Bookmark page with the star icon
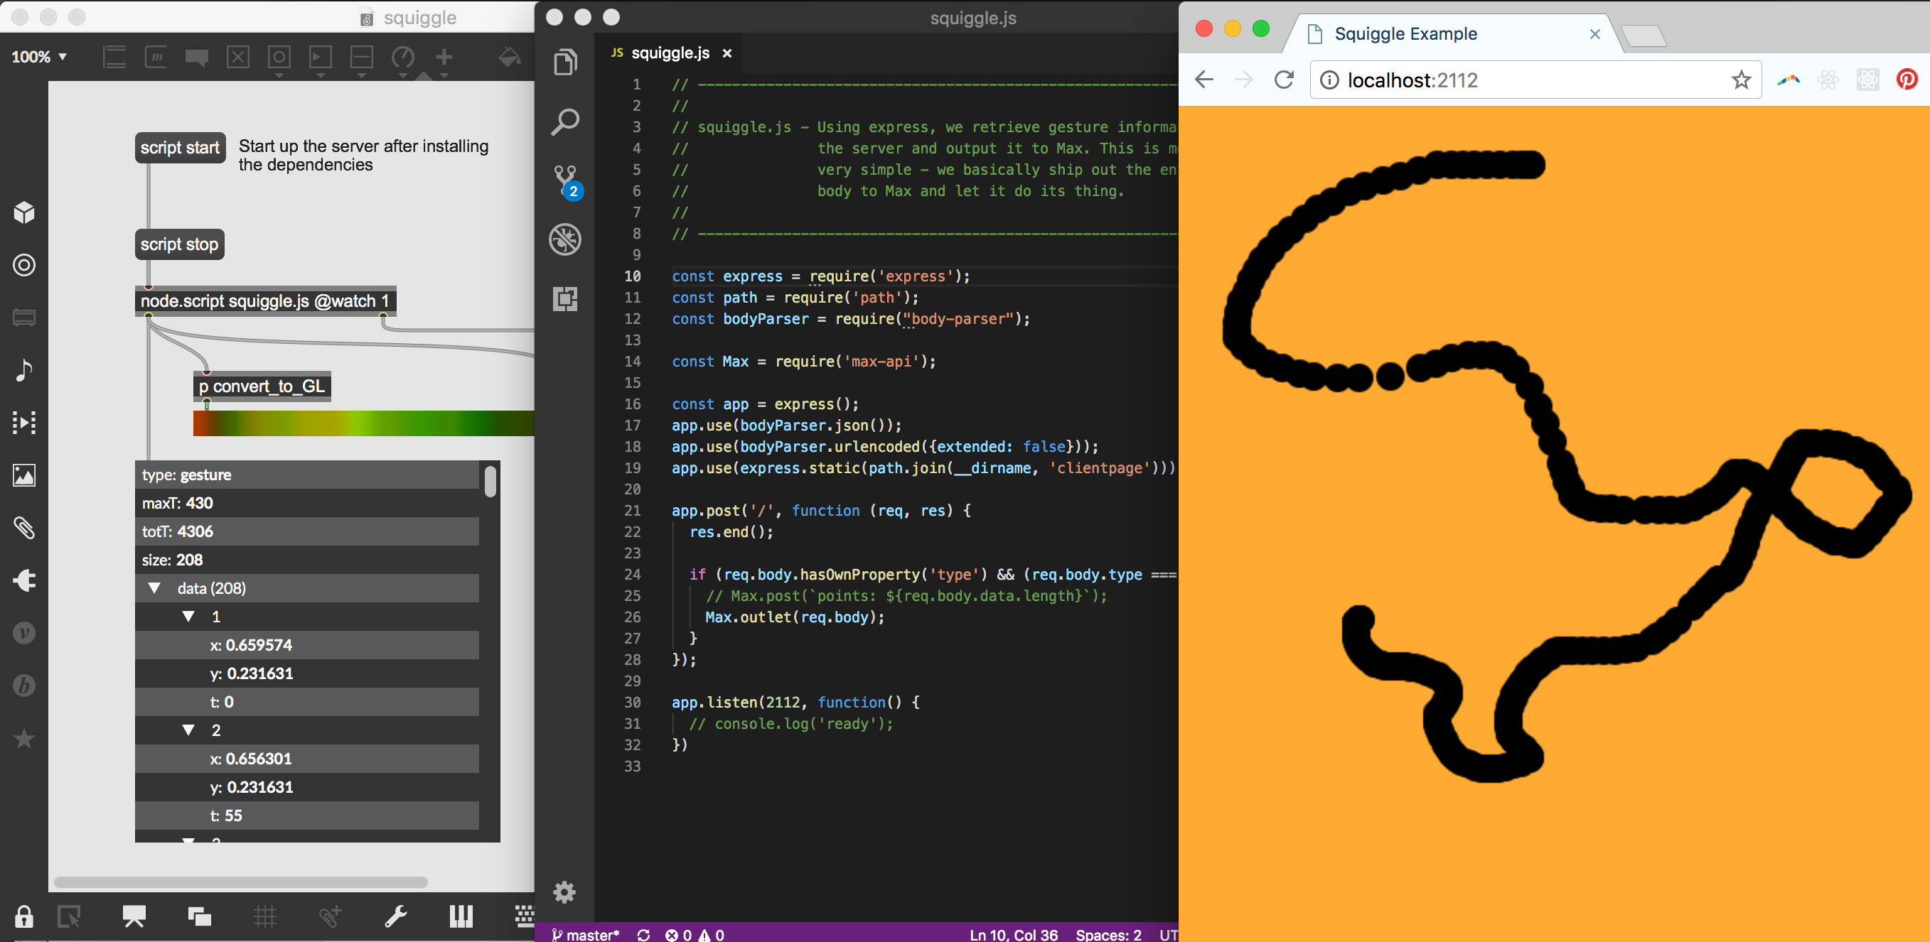 pyautogui.click(x=1740, y=80)
